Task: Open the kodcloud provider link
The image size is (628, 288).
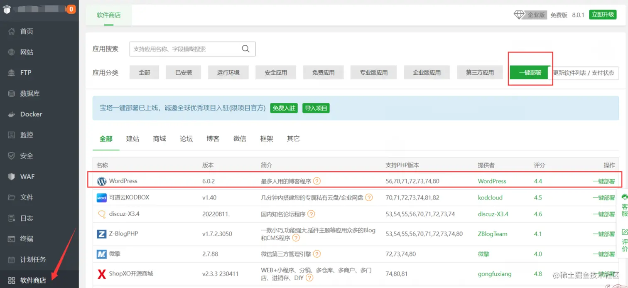Action: (x=490, y=198)
